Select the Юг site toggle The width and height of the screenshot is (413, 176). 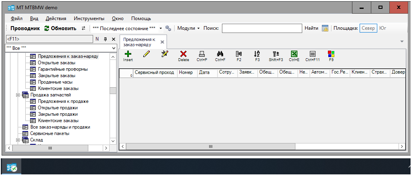click(383, 28)
